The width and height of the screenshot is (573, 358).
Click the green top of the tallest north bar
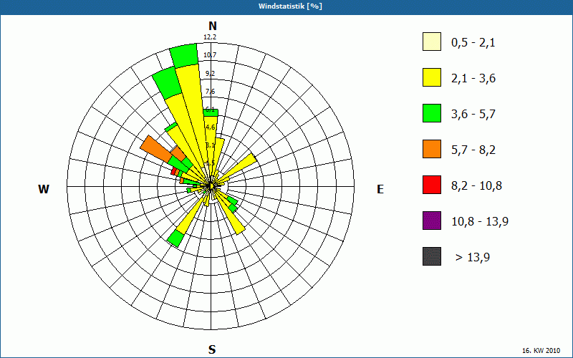[x=184, y=56]
